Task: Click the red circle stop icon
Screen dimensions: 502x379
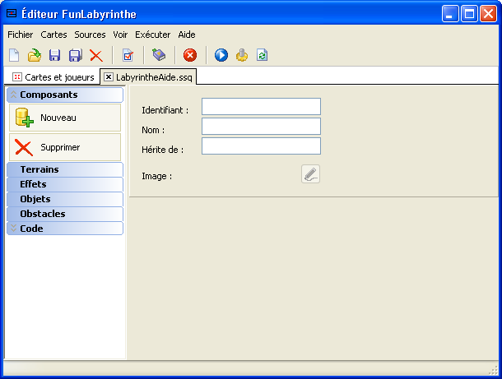Action: pos(190,55)
